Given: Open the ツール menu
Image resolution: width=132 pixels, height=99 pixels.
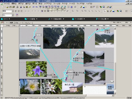Looking at the screenshot, I should 72,4.
